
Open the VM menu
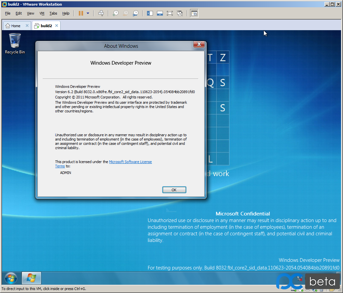point(42,13)
